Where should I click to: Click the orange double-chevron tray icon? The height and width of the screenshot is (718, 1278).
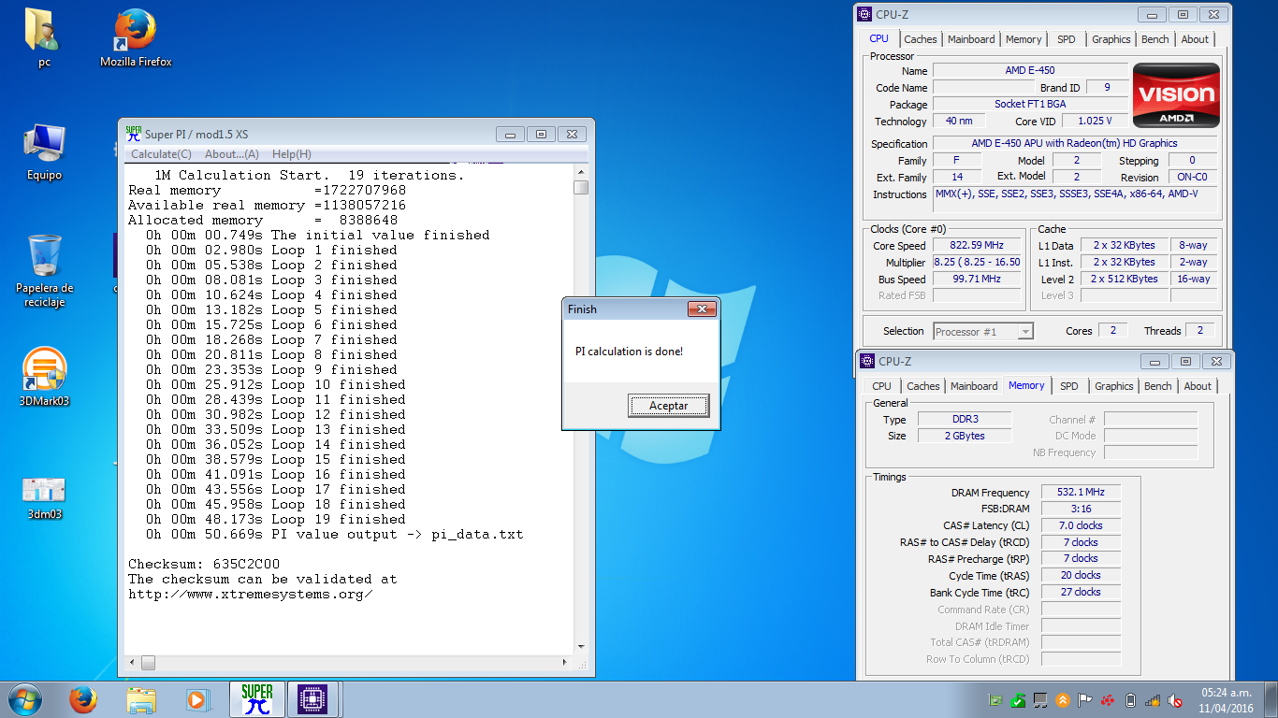(1063, 700)
